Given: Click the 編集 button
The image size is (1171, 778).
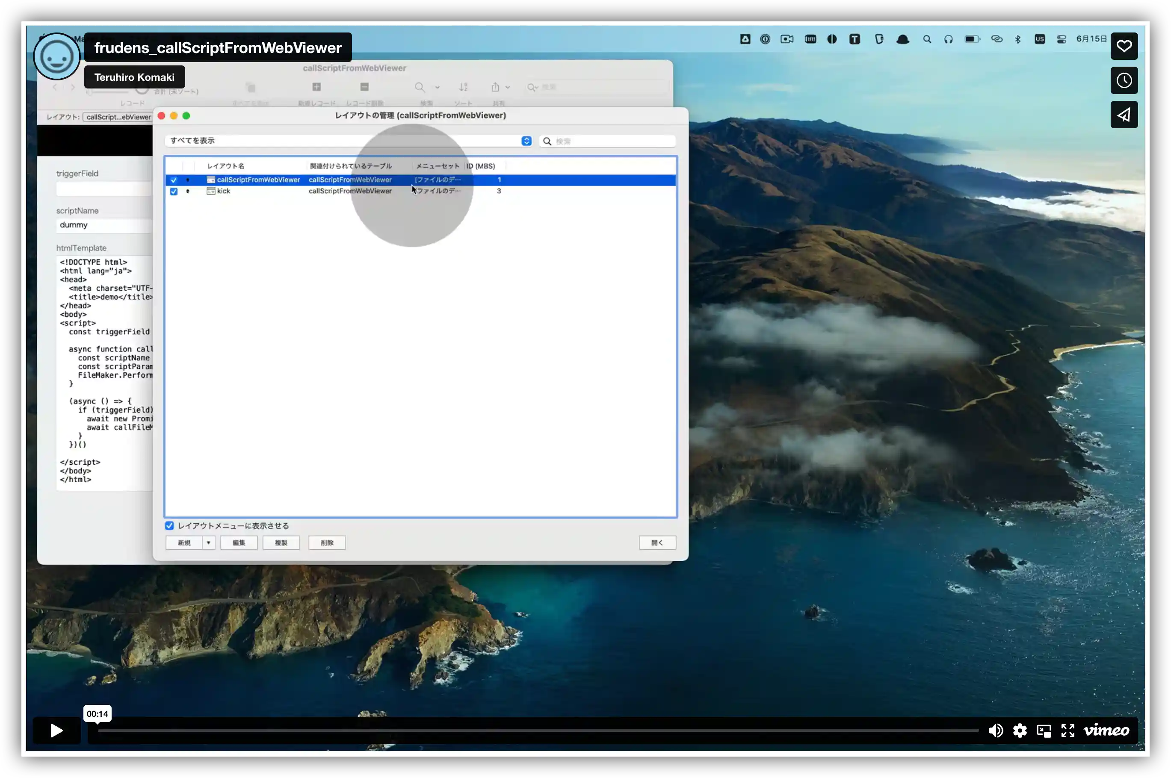Looking at the screenshot, I should 239,543.
